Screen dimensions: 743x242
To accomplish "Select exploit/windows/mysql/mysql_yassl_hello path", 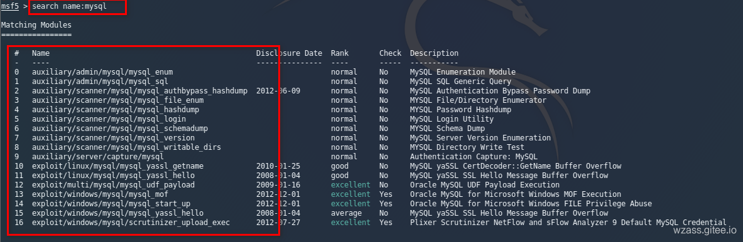I will 117,213.
